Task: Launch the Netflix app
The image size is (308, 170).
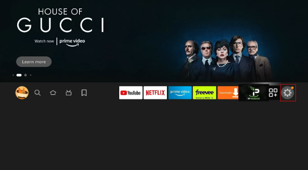Action: click(x=155, y=92)
